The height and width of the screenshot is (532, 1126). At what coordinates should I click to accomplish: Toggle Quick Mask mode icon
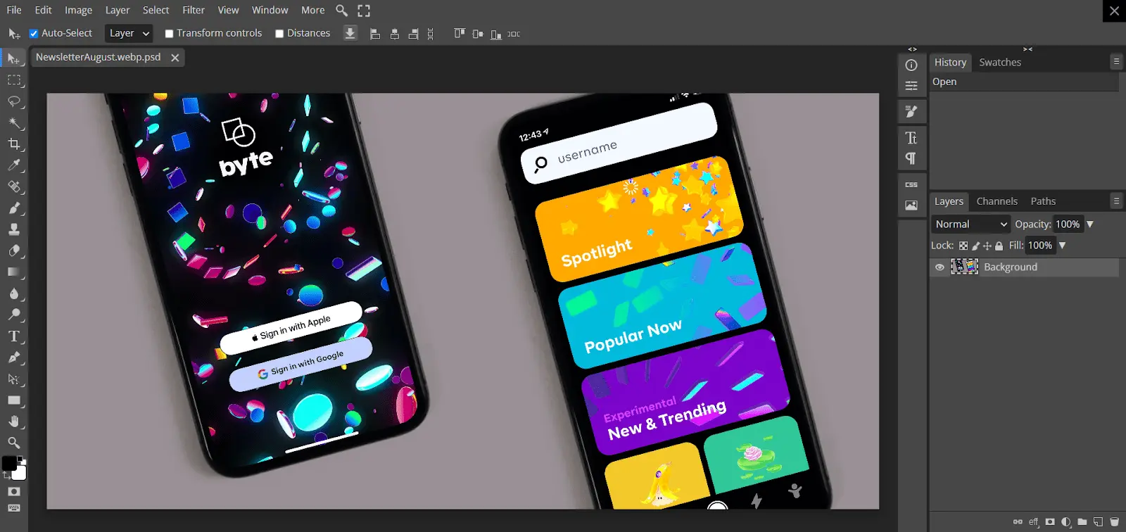14,492
